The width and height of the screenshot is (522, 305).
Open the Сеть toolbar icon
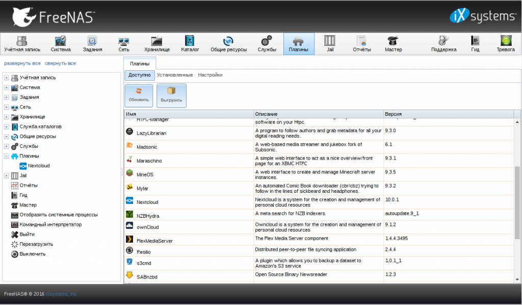(123, 44)
